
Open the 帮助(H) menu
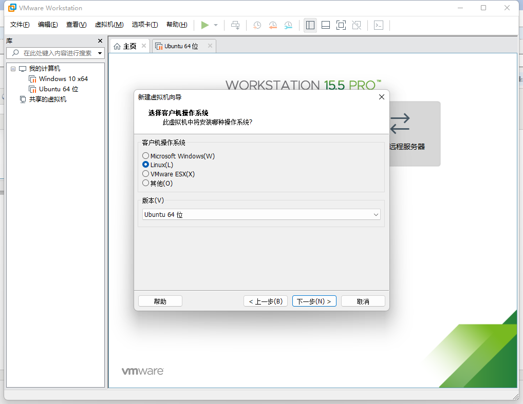[x=177, y=25]
